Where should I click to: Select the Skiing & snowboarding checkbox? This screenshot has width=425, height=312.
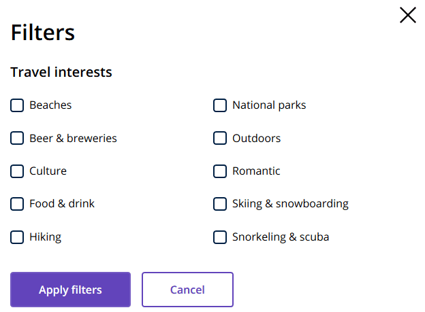click(220, 204)
